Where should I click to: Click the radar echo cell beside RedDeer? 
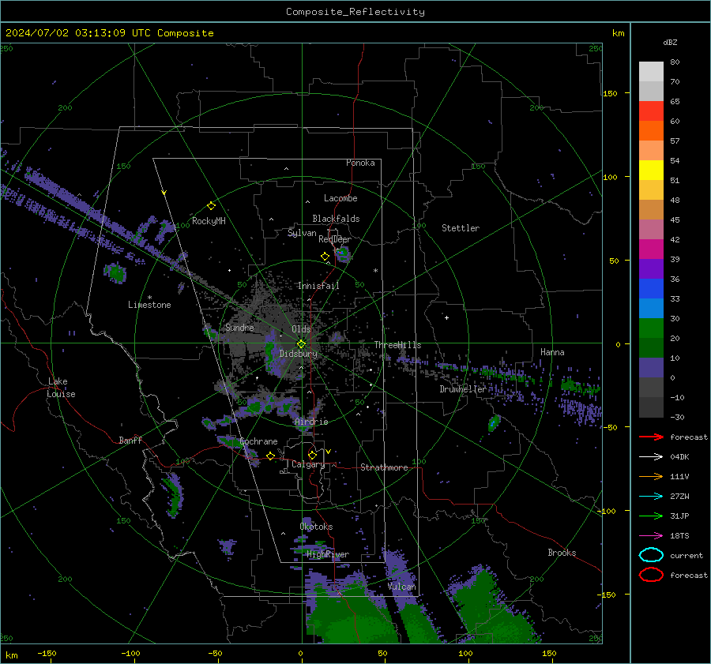click(x=343, y=254)
